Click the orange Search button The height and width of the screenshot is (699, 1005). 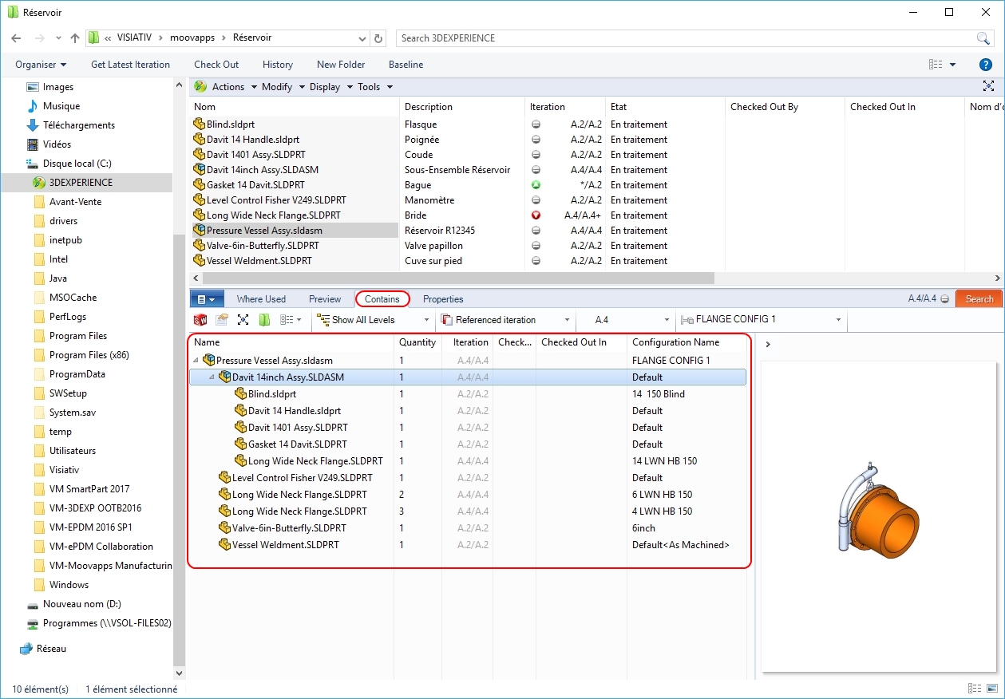pyautogui.click(x=979, y=299)
